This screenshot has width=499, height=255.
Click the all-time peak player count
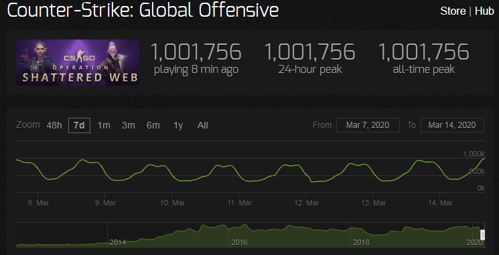pyautogui.click(x=423, y=52)
